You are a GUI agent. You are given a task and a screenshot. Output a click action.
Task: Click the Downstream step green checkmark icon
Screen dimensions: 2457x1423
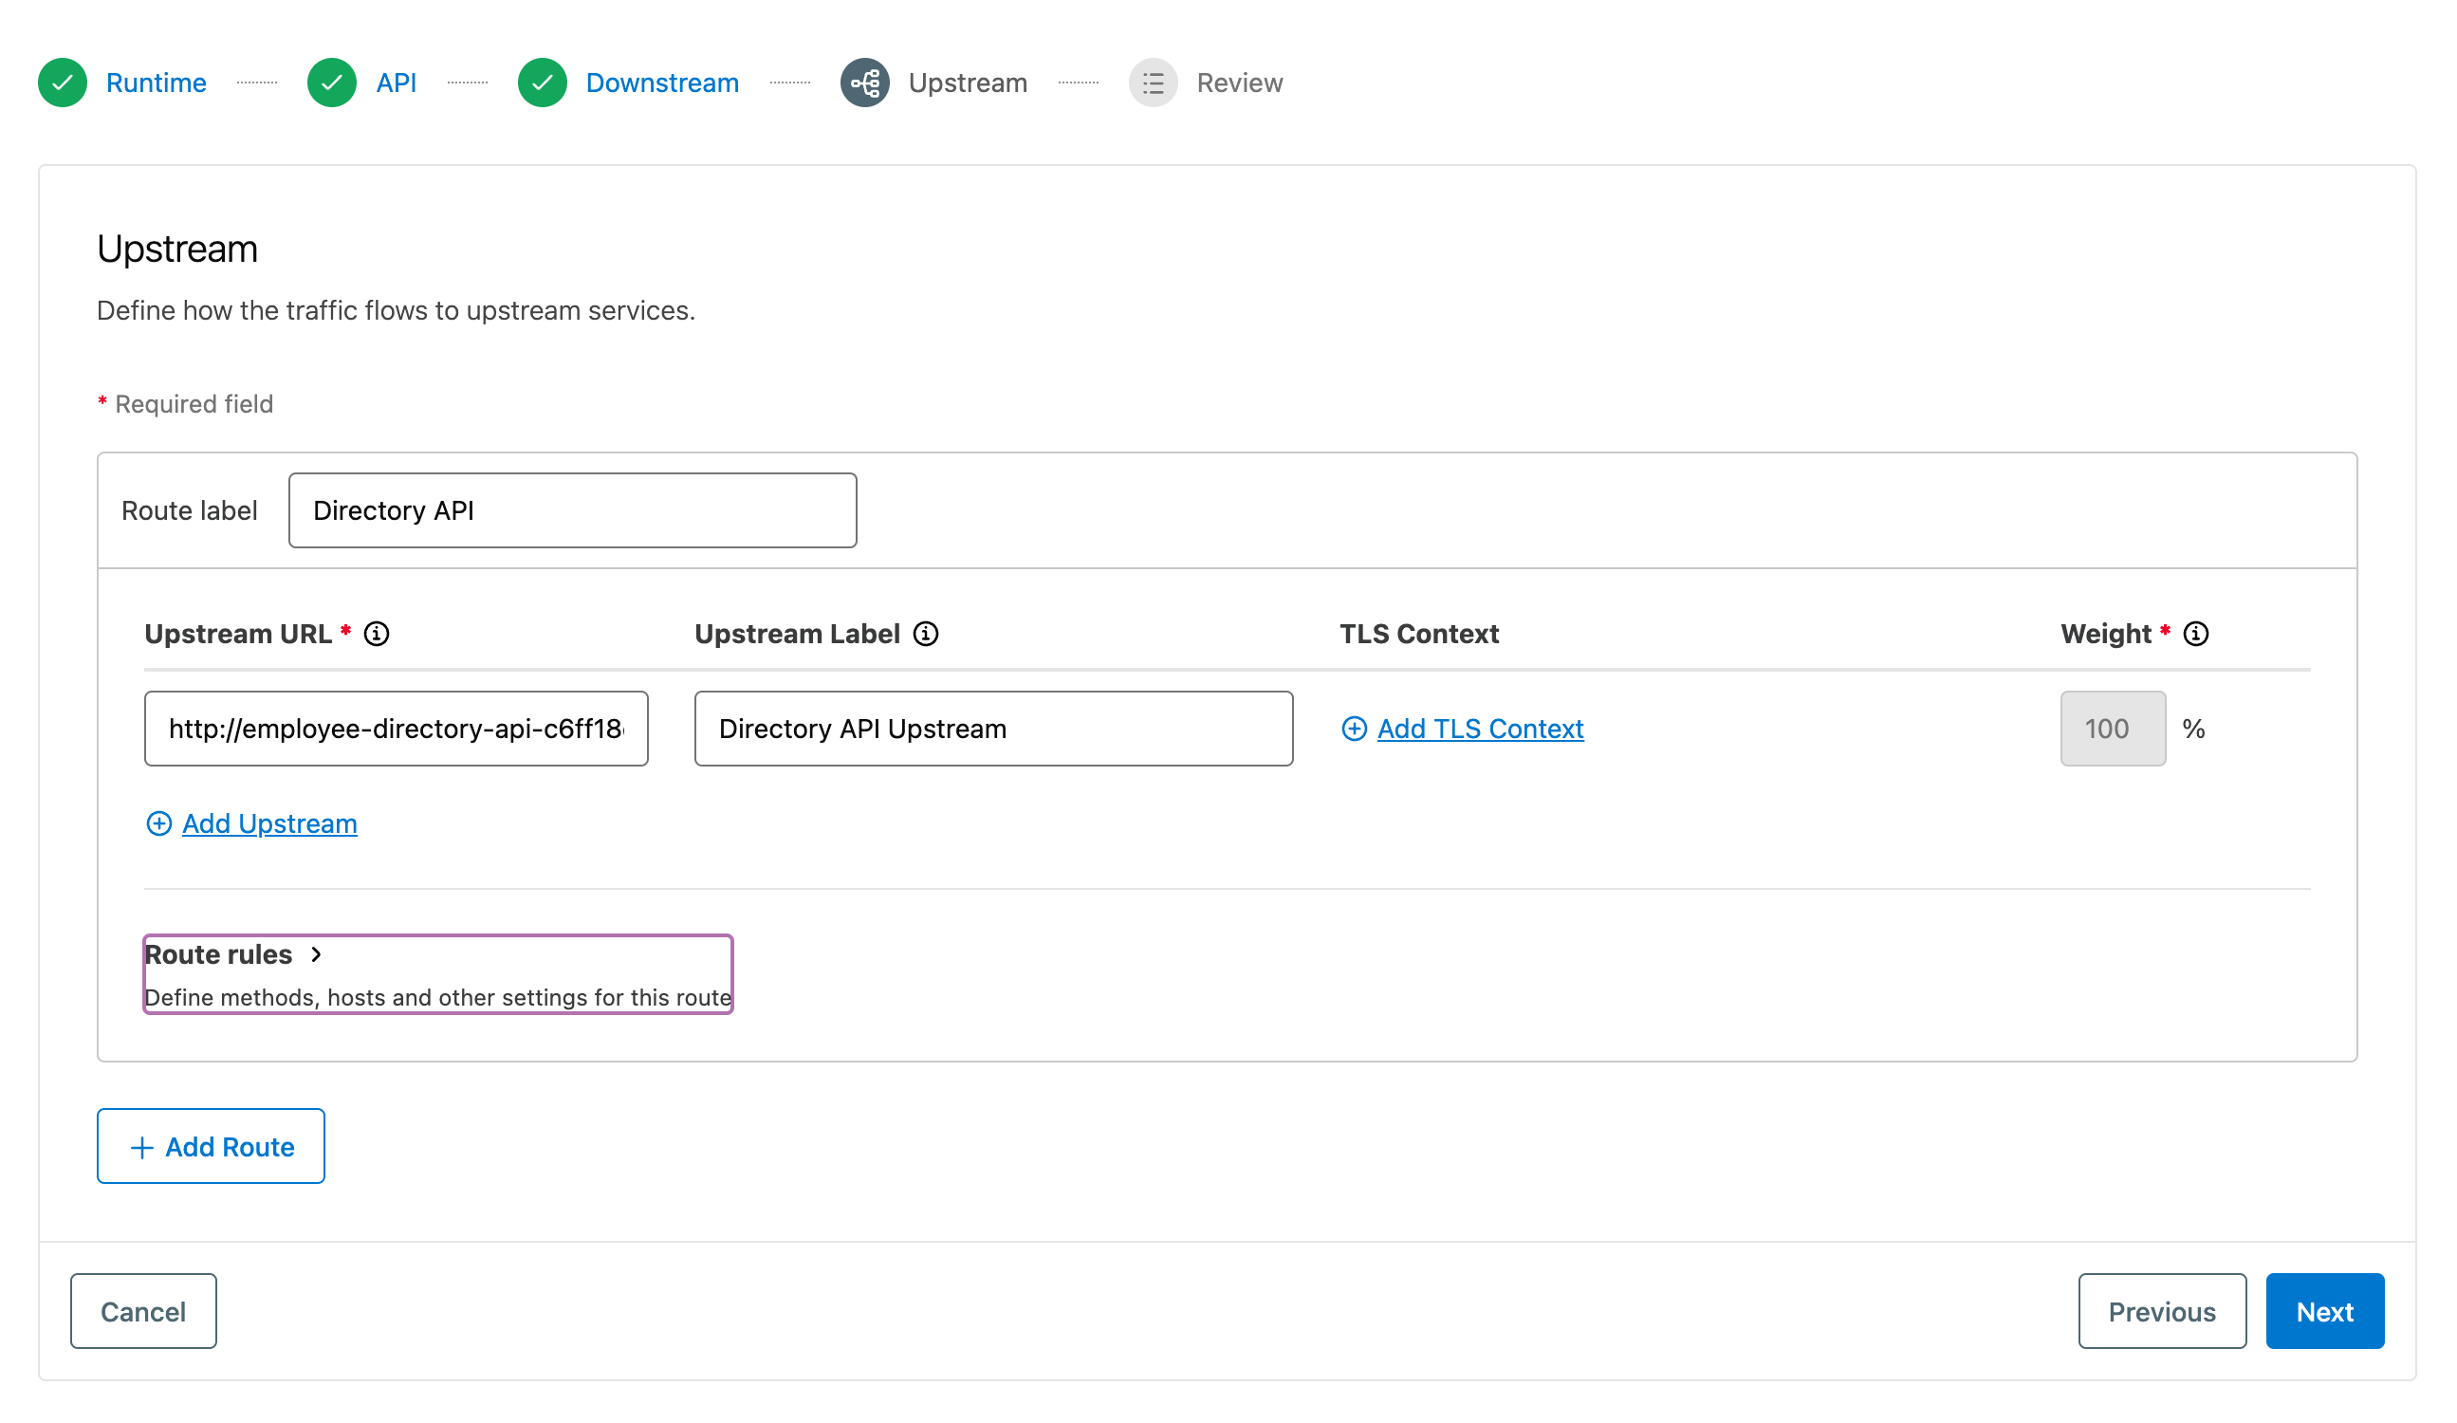[542, 83]
